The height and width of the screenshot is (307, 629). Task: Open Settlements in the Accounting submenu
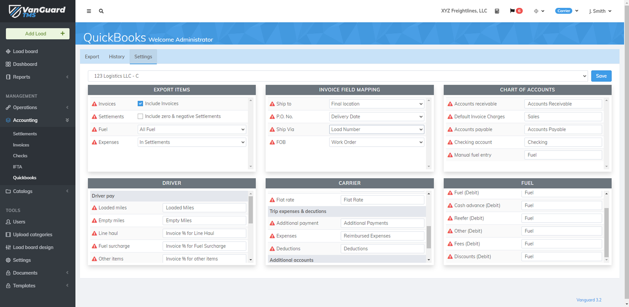(25, 134)
